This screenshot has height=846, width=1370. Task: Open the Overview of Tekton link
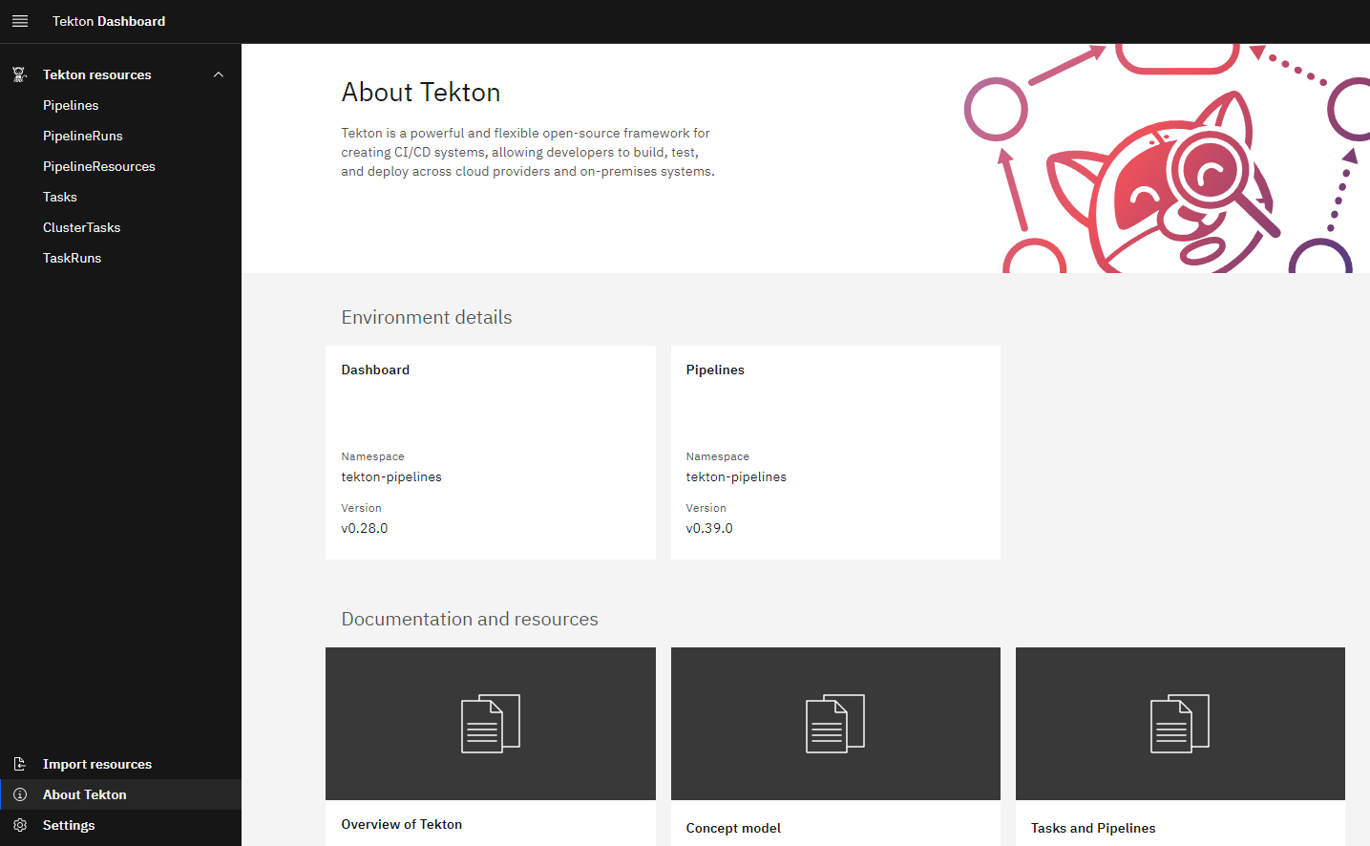click(x=402, y=824)
